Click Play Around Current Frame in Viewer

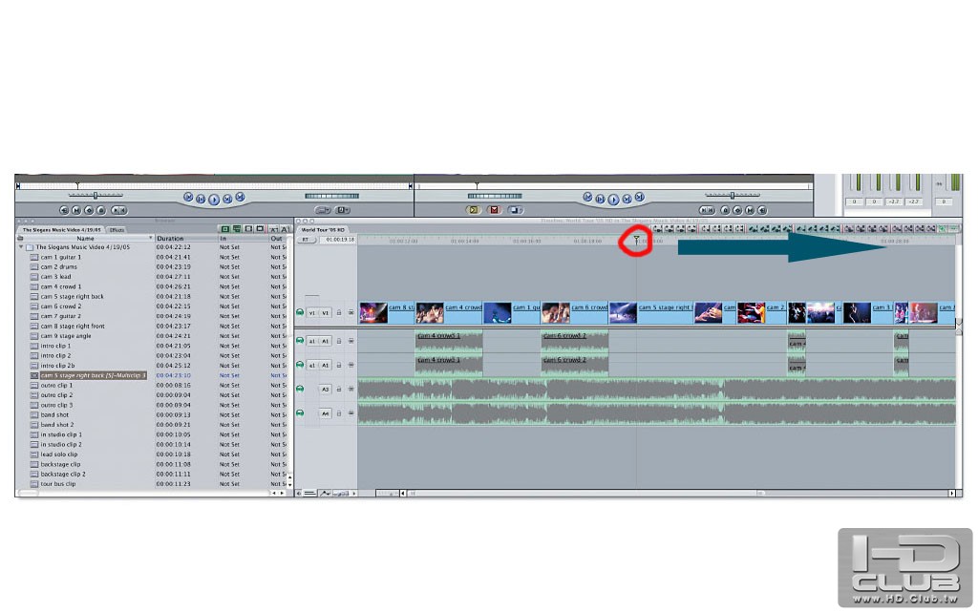pyautogui.click(x=227, y=199)
